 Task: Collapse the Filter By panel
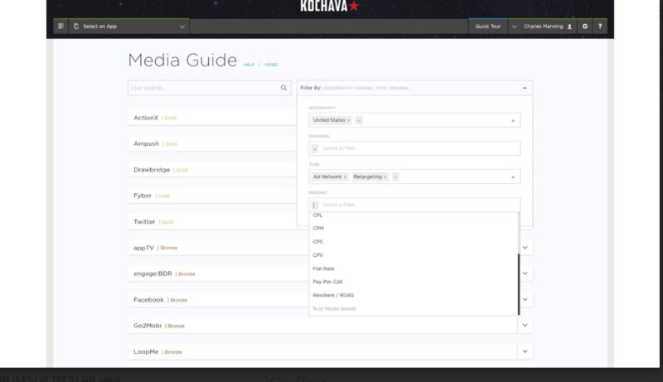tap(525, 88)
